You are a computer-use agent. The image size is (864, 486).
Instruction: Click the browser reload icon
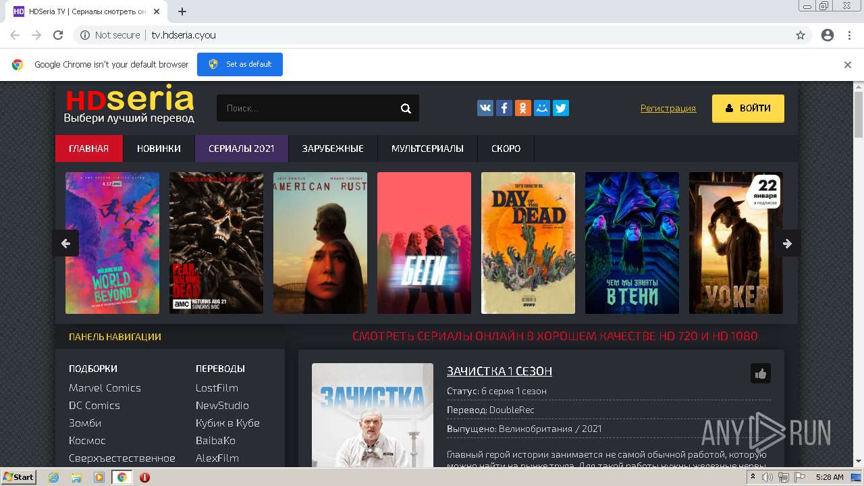pos(58,35)
